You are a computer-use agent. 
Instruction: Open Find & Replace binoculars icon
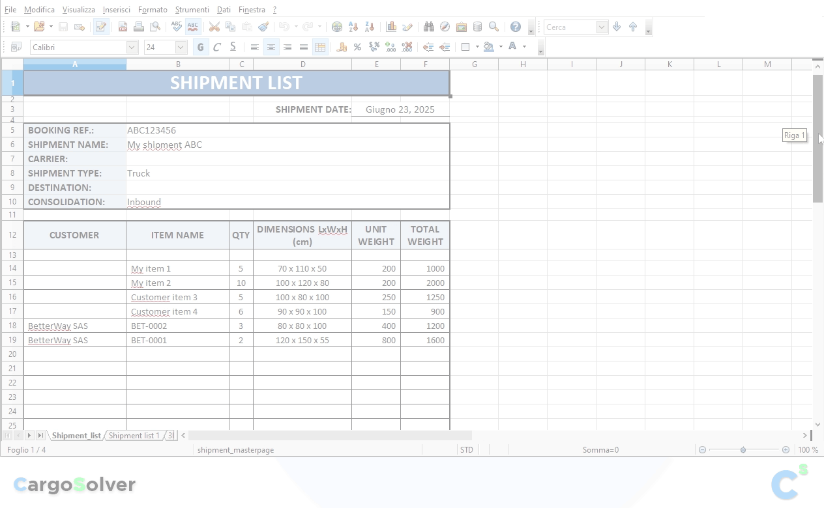click(428, 27)
